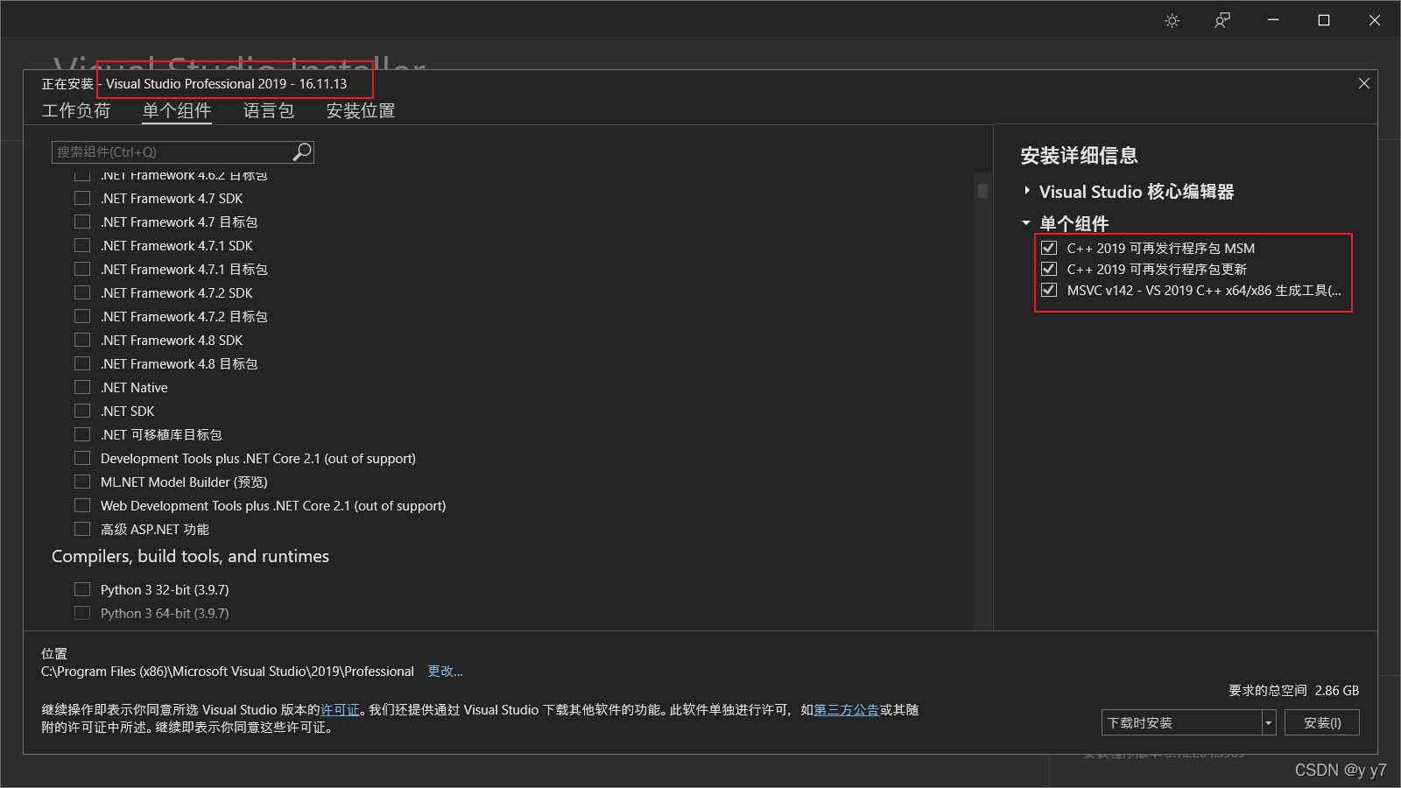Open the feedback icon at top right

tap(1221, 20)
